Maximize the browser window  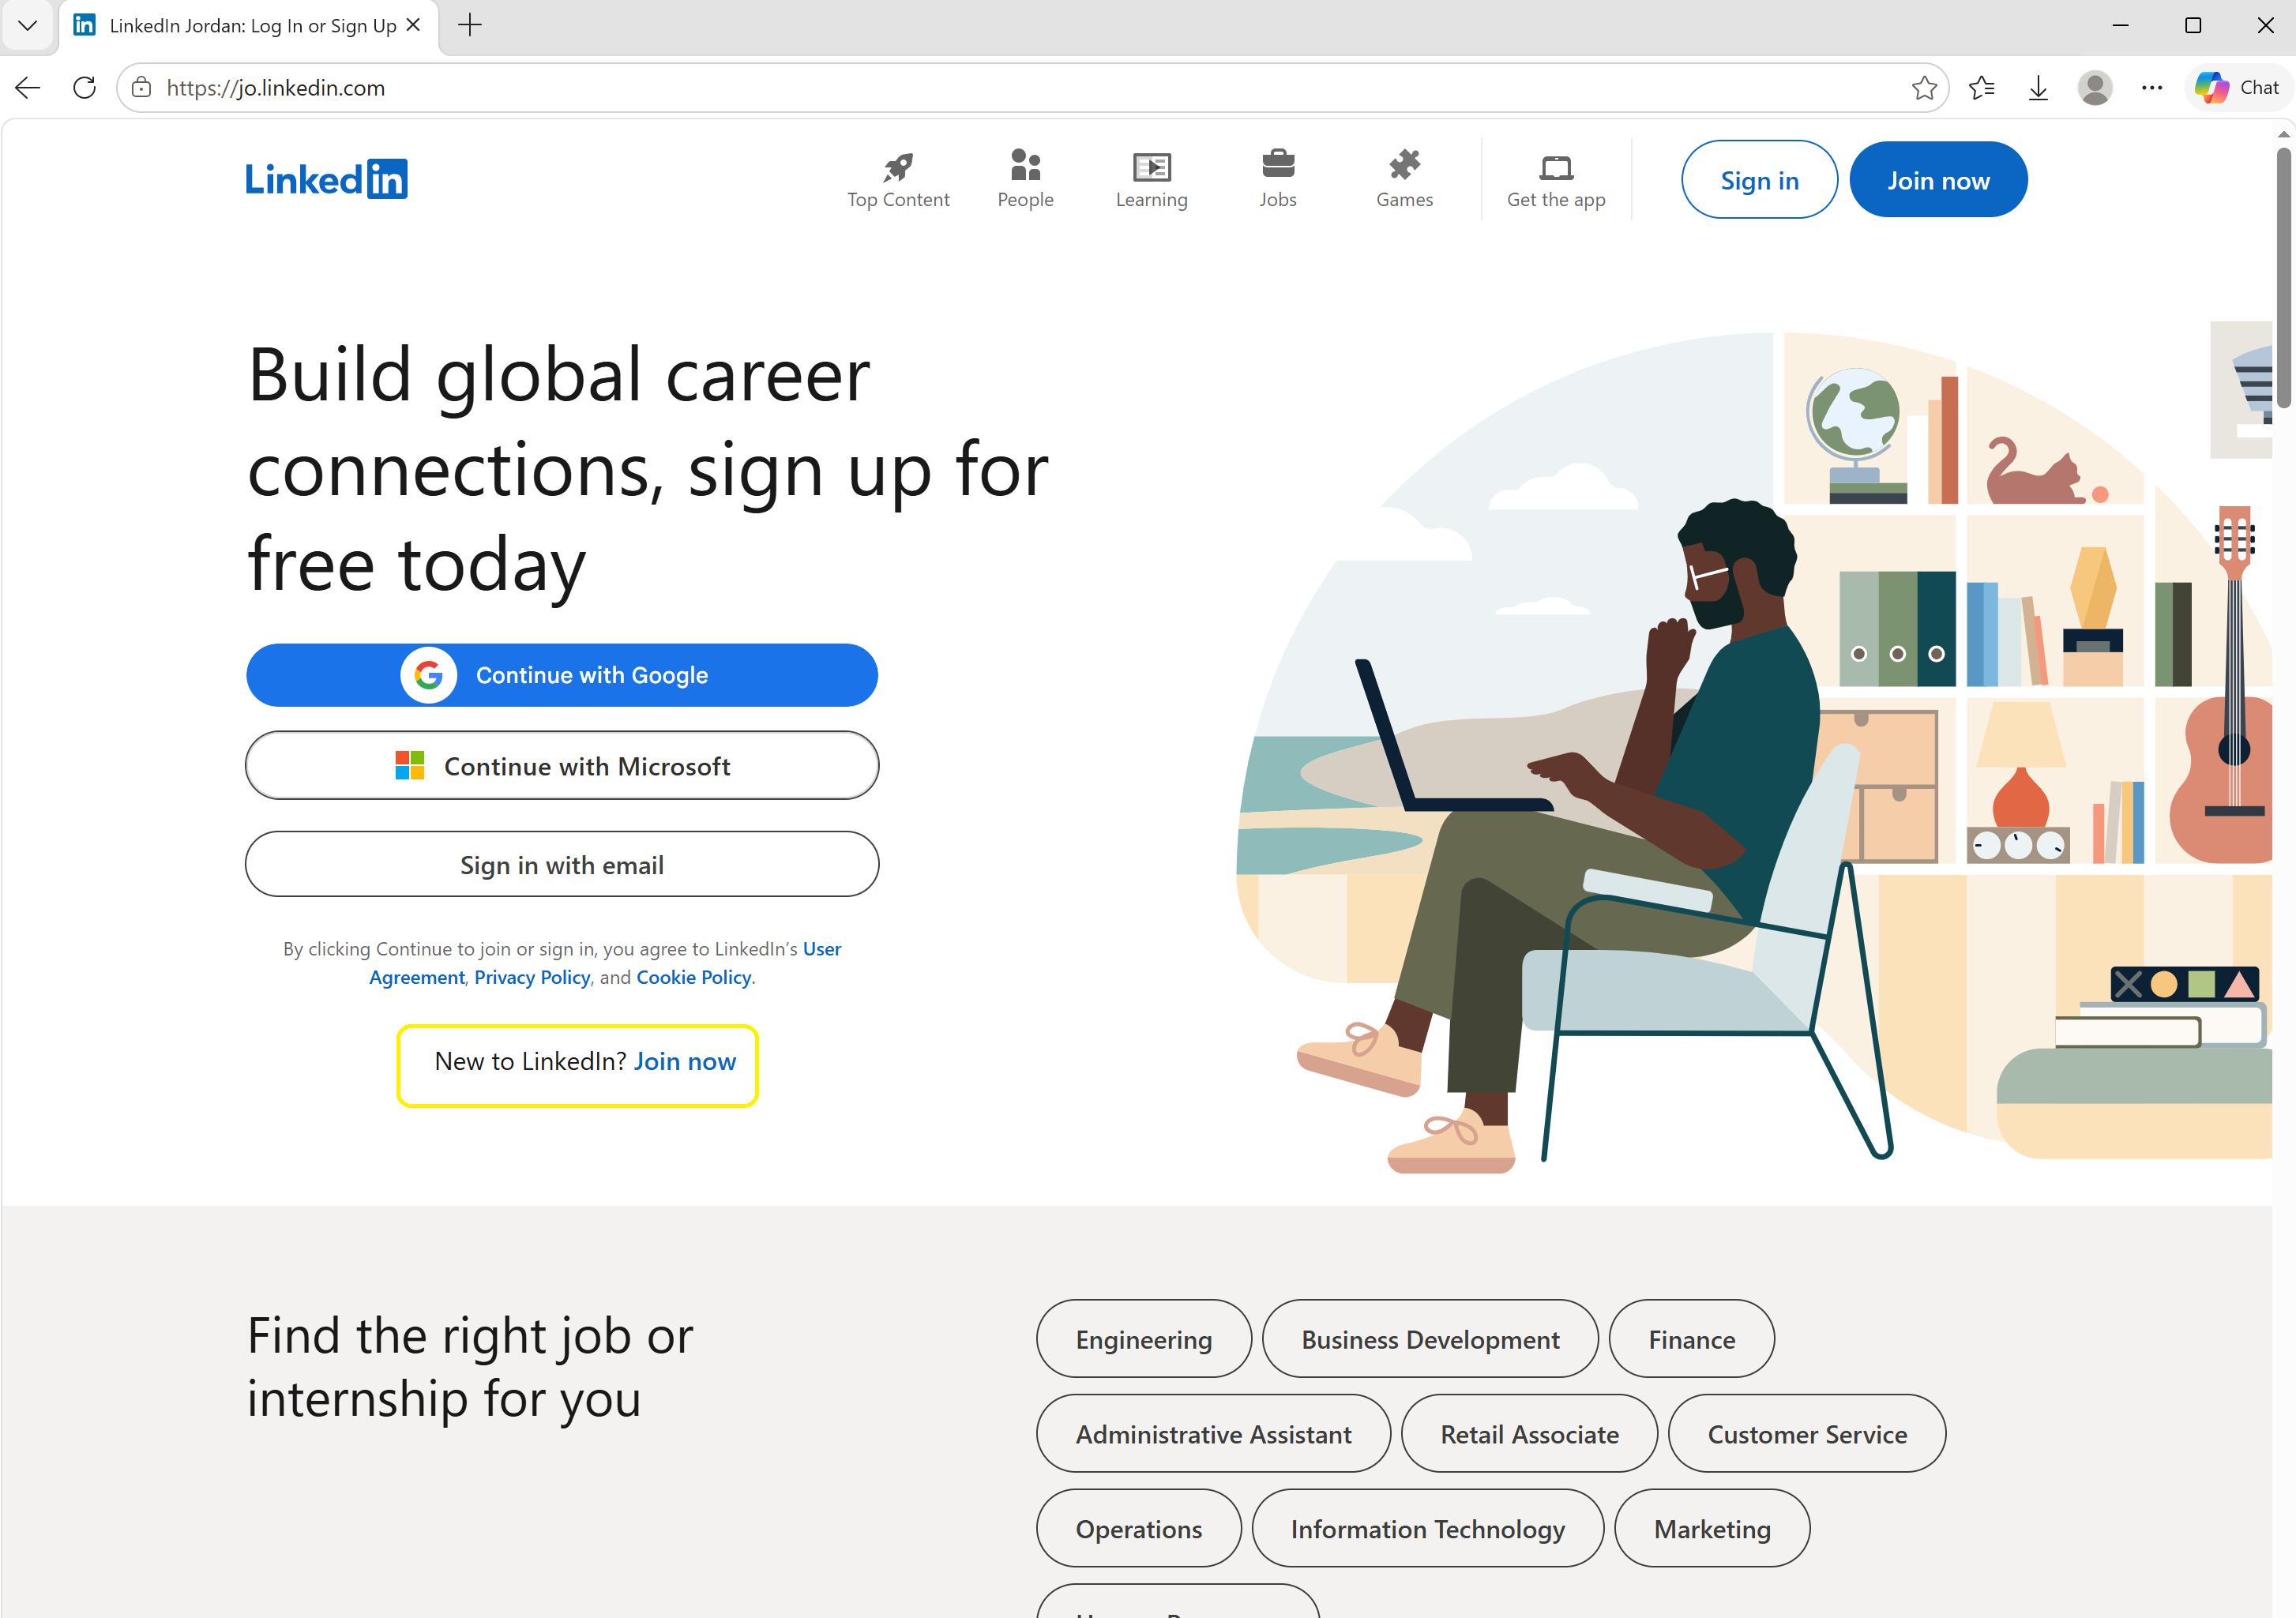[x=2193, y=25]
